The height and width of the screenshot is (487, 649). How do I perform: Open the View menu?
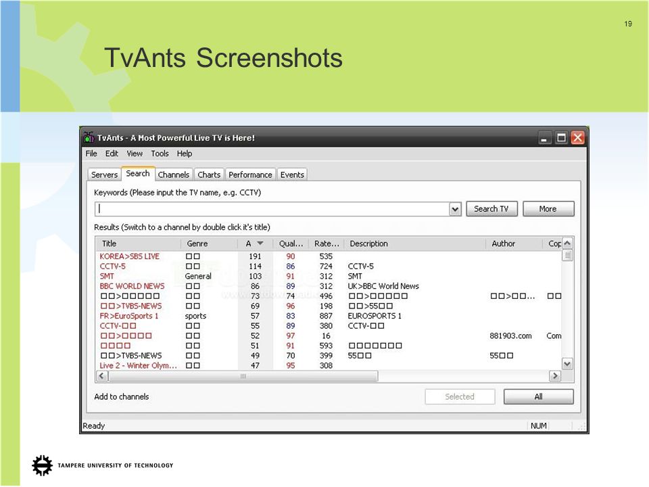135,154
